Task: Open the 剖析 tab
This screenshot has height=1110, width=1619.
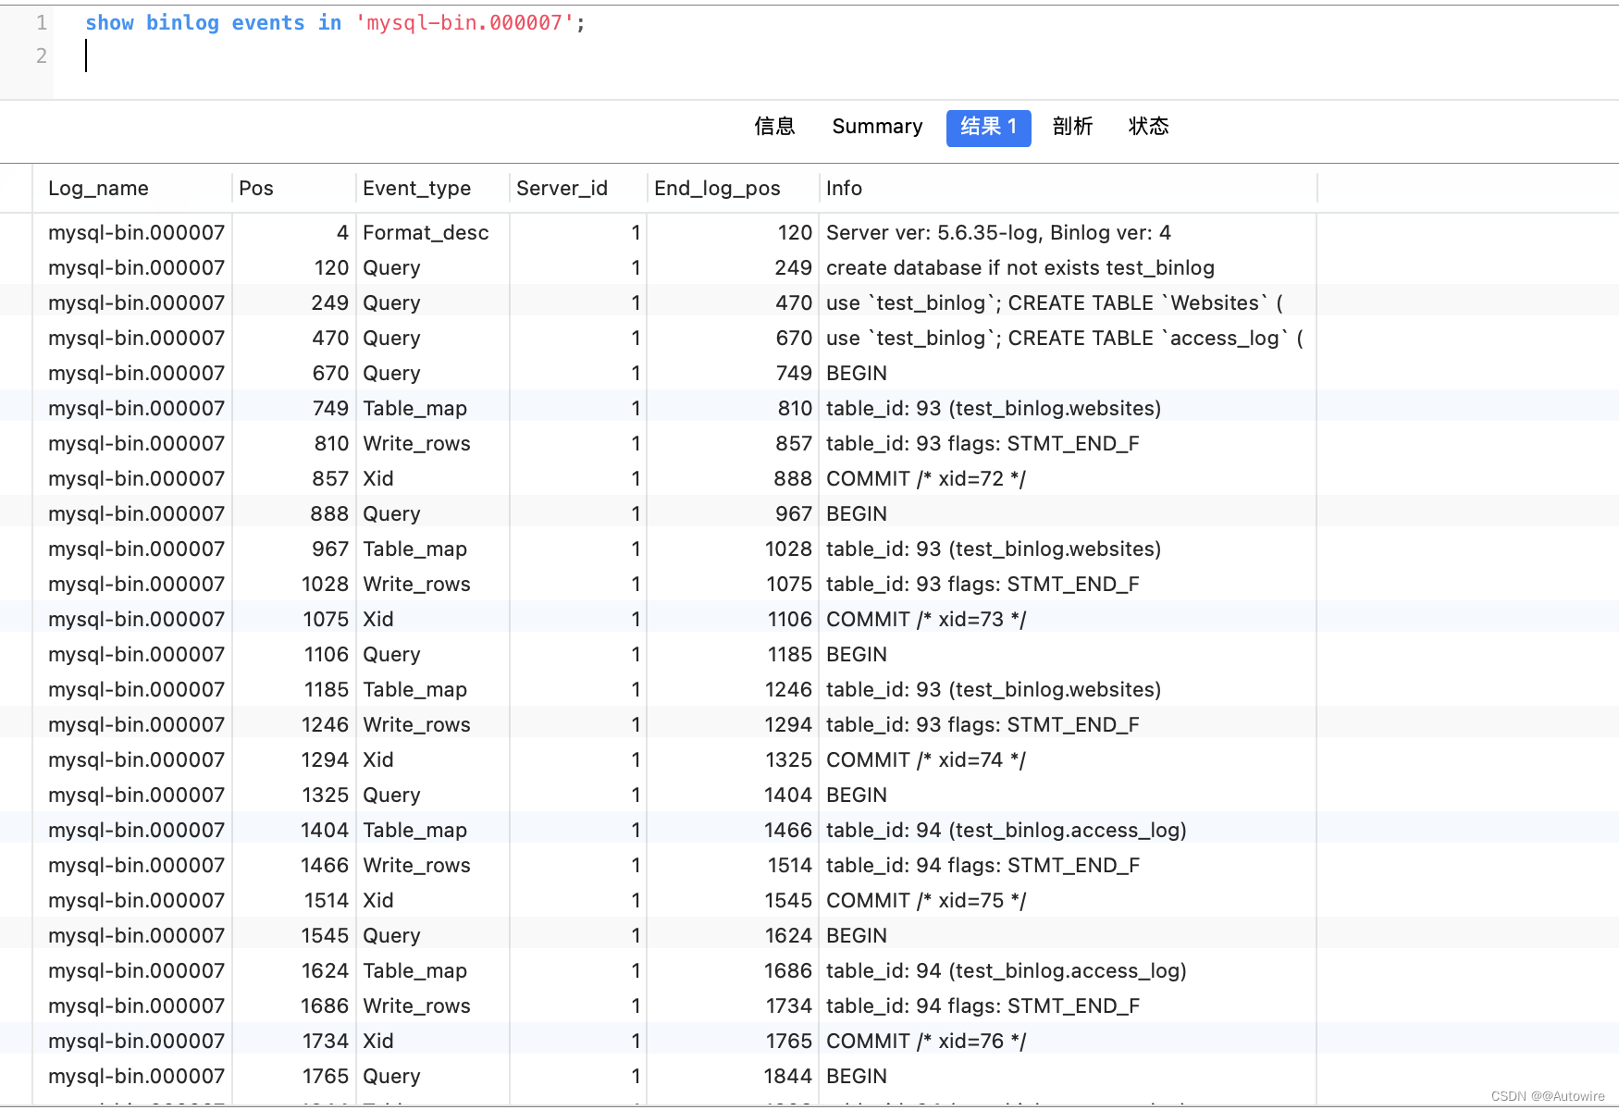Action: click(x=1072, y=127)
